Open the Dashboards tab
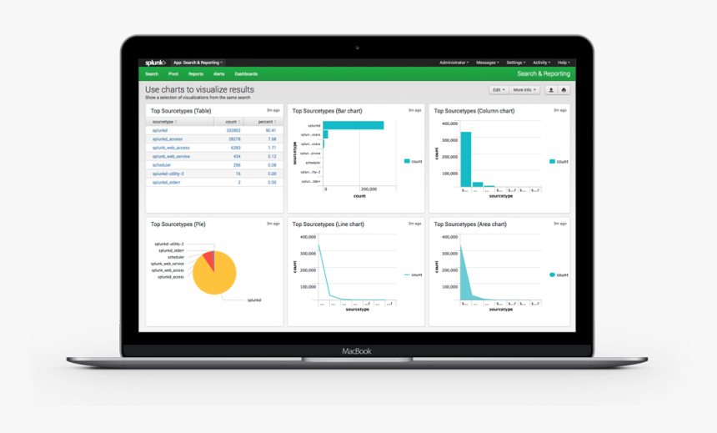Screen dimensions: 717x433 (x=246, y=74)
